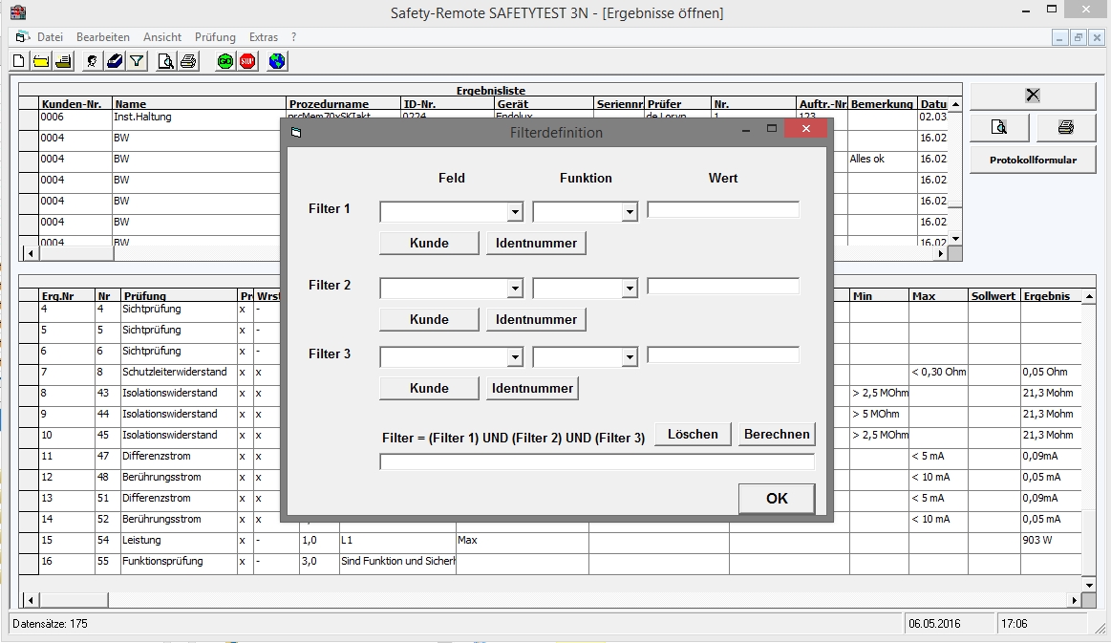Click the lower table vertical scrollbar down arrow
1111x643 pixels.
(1089, 585)
